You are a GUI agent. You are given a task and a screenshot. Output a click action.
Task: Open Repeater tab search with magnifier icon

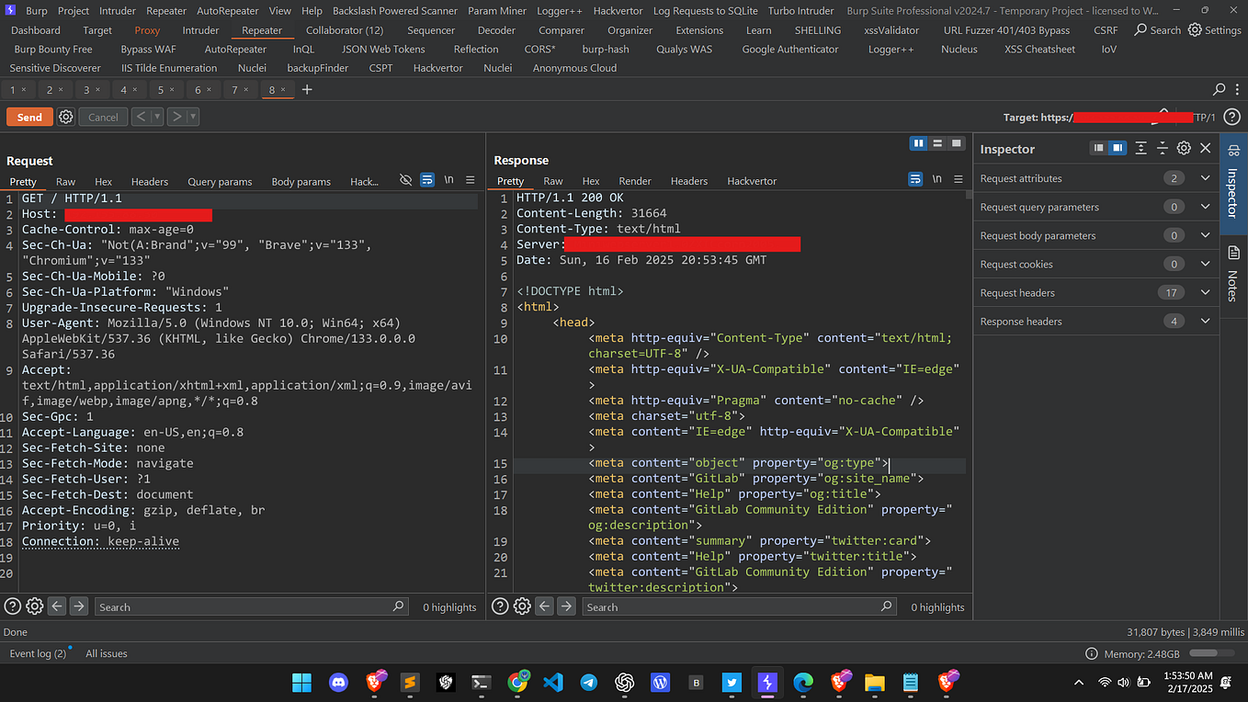point(1218,89)
